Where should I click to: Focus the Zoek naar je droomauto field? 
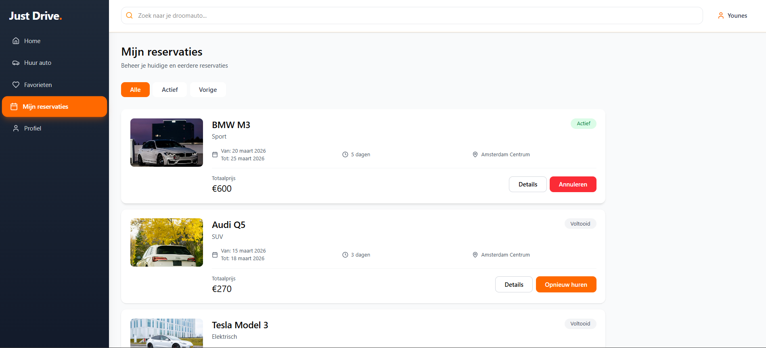[x=412, y=15]
